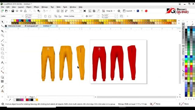Expand the Undo history dropdown arrow

(x=47, y=11)
